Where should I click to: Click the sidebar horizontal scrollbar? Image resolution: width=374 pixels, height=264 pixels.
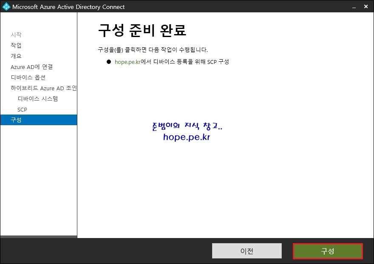[x=39, y=236]
